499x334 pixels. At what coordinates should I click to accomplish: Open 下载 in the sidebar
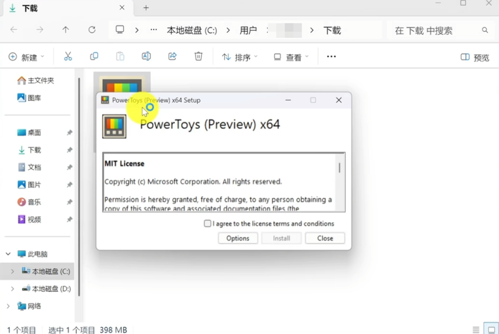(29, 150)
